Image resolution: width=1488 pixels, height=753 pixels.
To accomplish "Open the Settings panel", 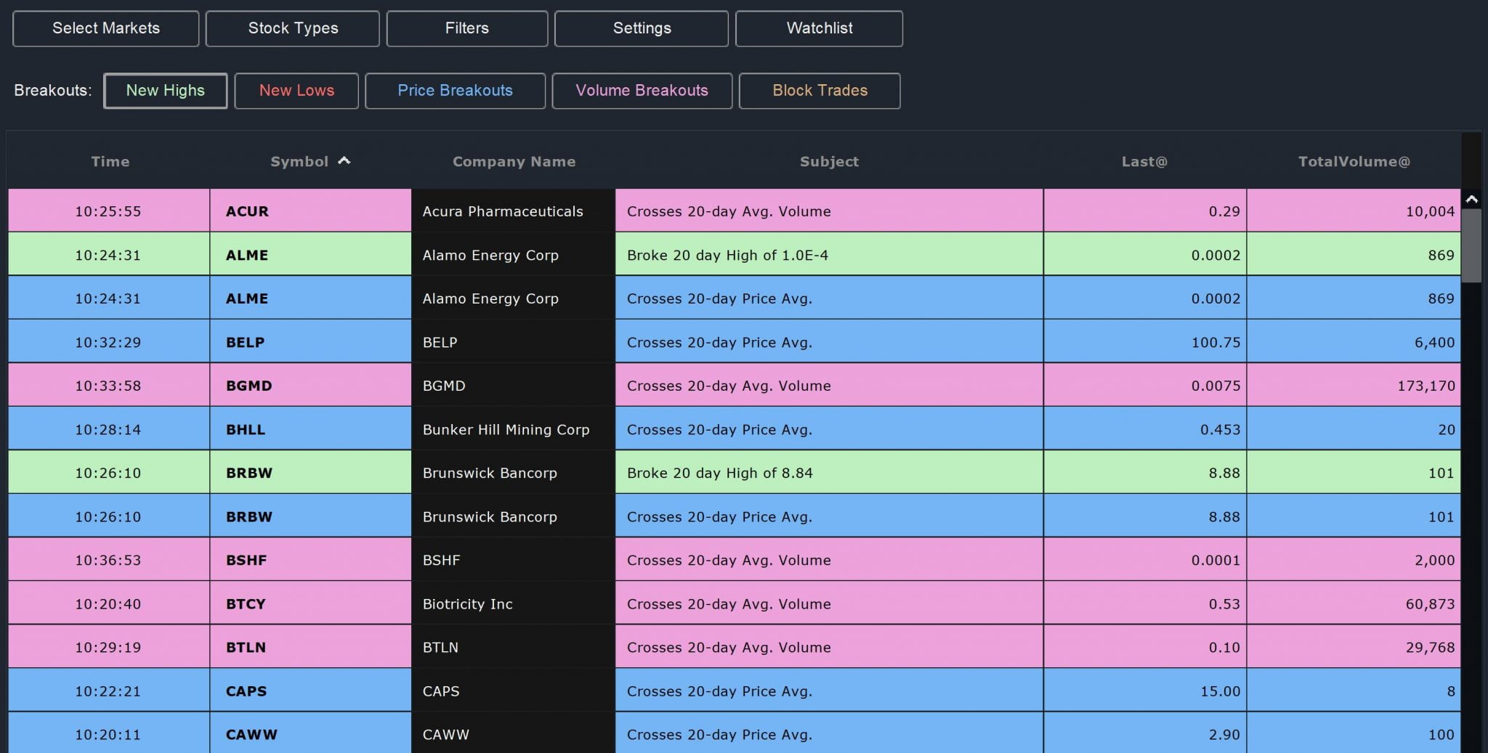I will pos(642,28).
